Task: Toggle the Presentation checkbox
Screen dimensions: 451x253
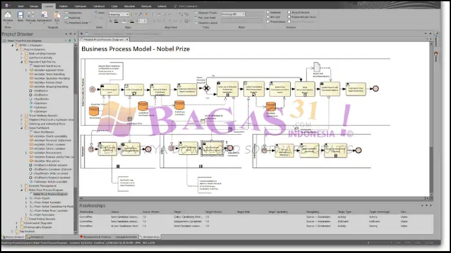Action: pyautogui.click(x=267, y=21)
